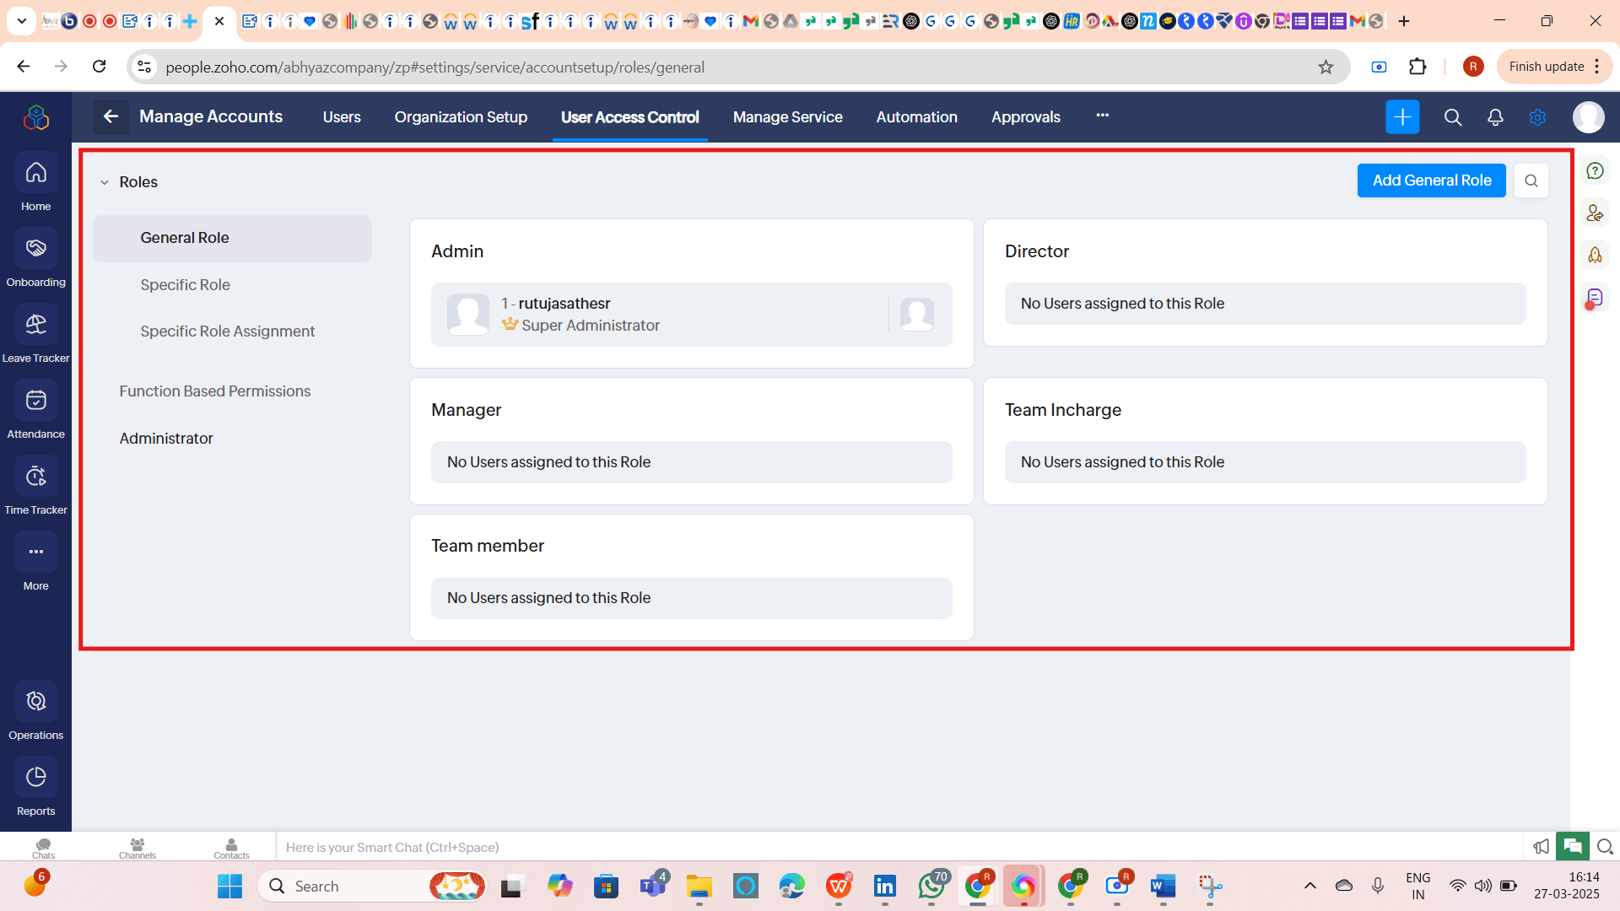Open Contacts in the bottom bar
The width and height of the screenshot is (1620, 911).
click(x=231, y=848)
